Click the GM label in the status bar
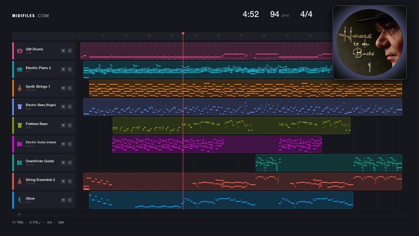This screenshot has height=236, width=419. [x=61, y=222]
